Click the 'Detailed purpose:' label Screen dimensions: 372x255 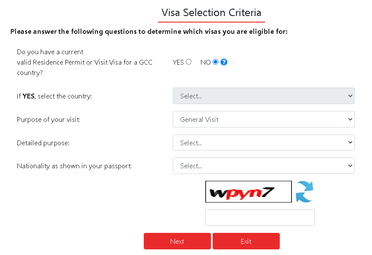(x=43, y=143)
